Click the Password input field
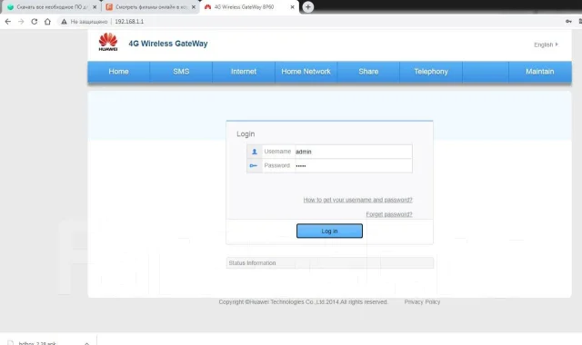This screenshot has width=582, height=345. (x=353, y=165)
